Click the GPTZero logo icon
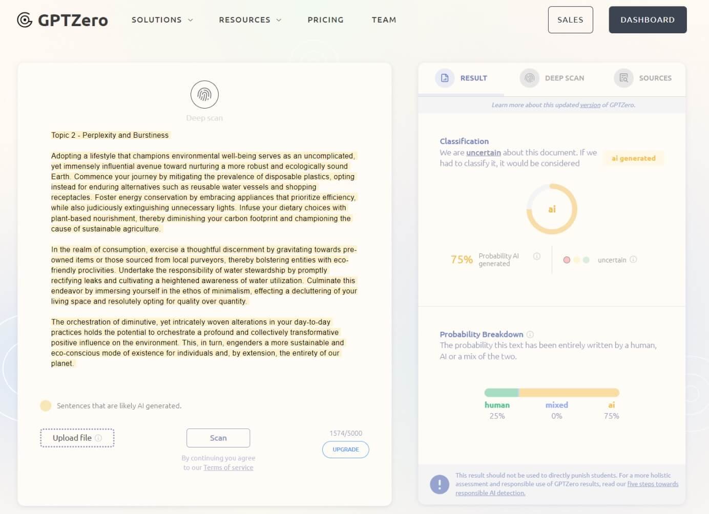This screenshot has width=709, height=514. (x=24, y=20)
